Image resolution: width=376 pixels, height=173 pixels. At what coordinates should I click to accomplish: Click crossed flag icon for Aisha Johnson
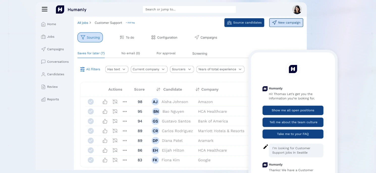(115, 102)
